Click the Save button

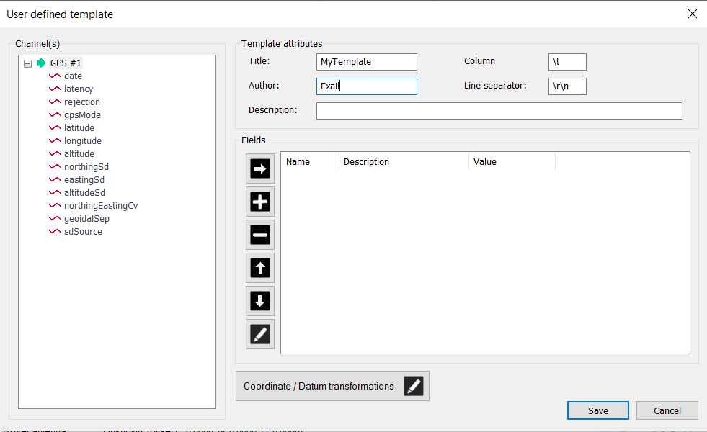[x=597, y=410]
